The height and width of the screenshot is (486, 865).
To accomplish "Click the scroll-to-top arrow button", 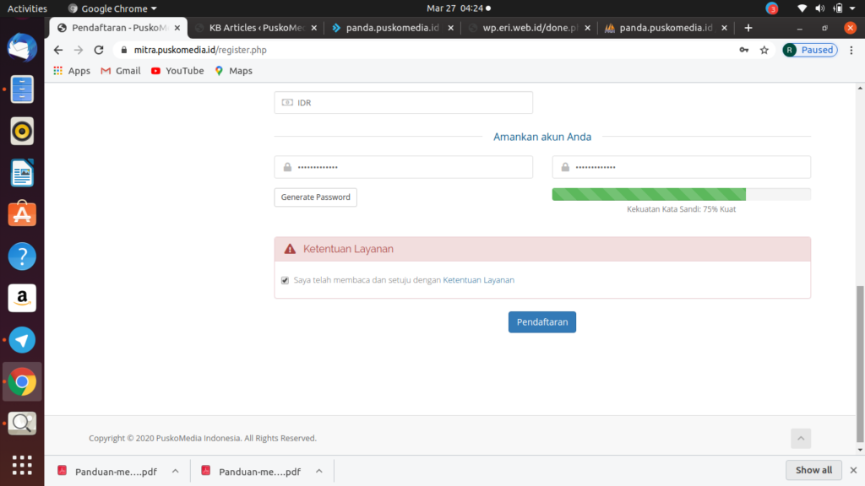I will pyautogui.click(x=800, y=438).
